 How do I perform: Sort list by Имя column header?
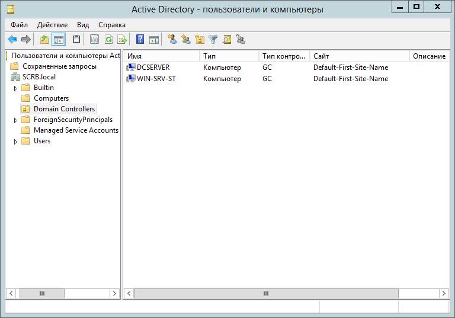(x=161, y=56)
